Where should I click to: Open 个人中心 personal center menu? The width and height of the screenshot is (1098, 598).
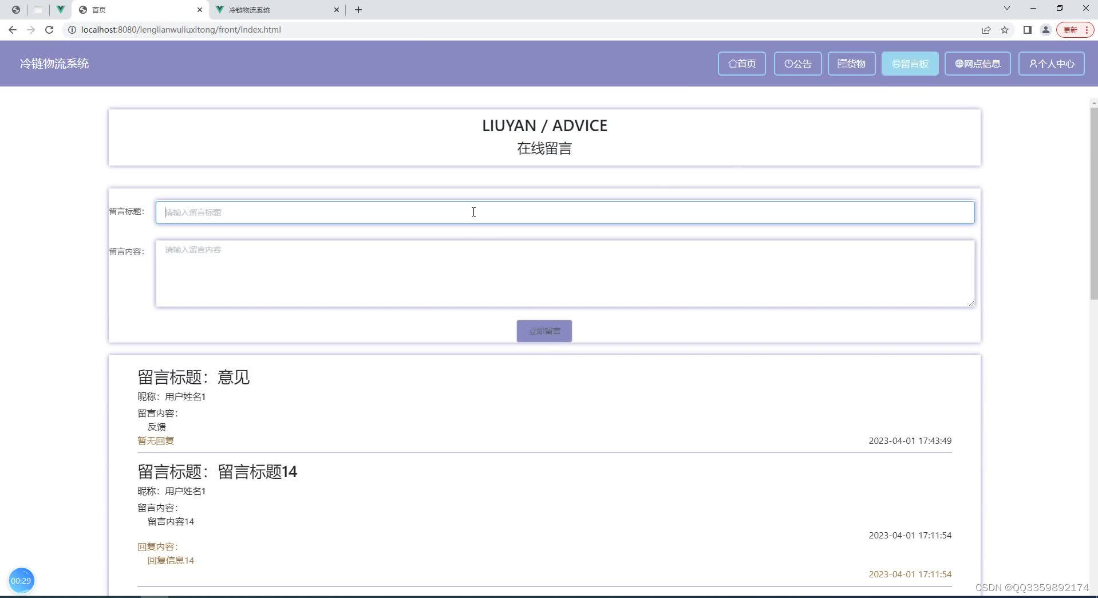point(1051,64)
